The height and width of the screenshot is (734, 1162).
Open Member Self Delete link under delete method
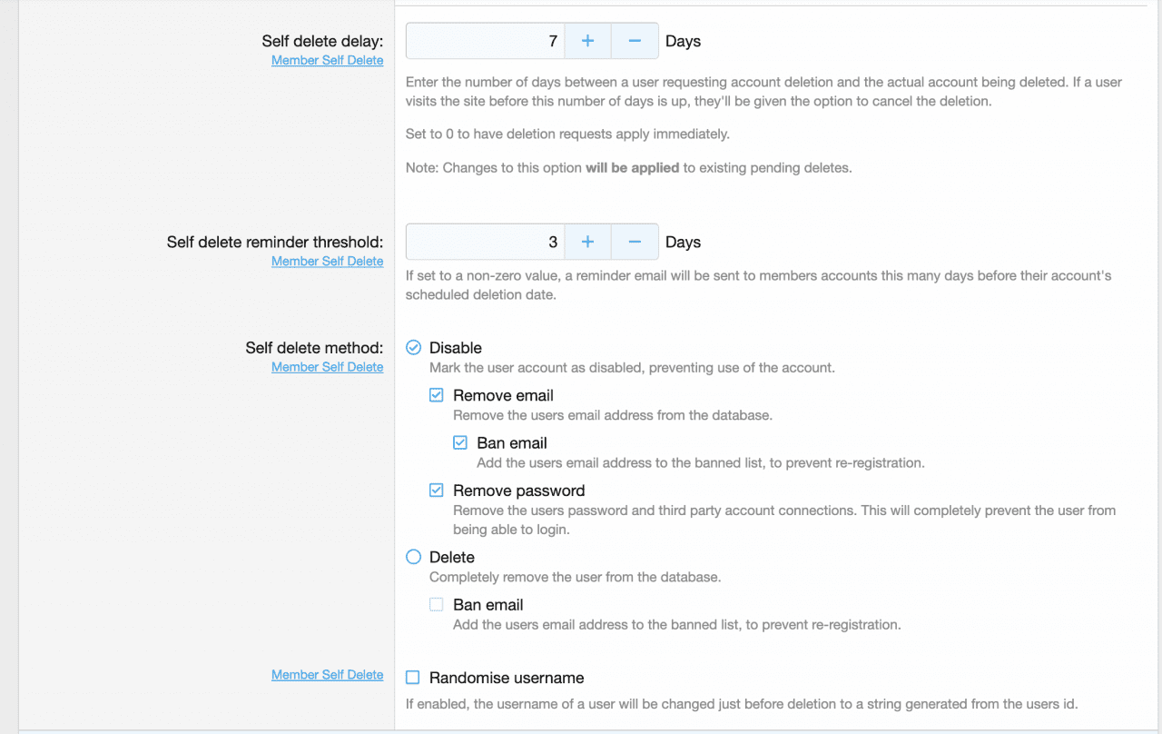[327, 367]
